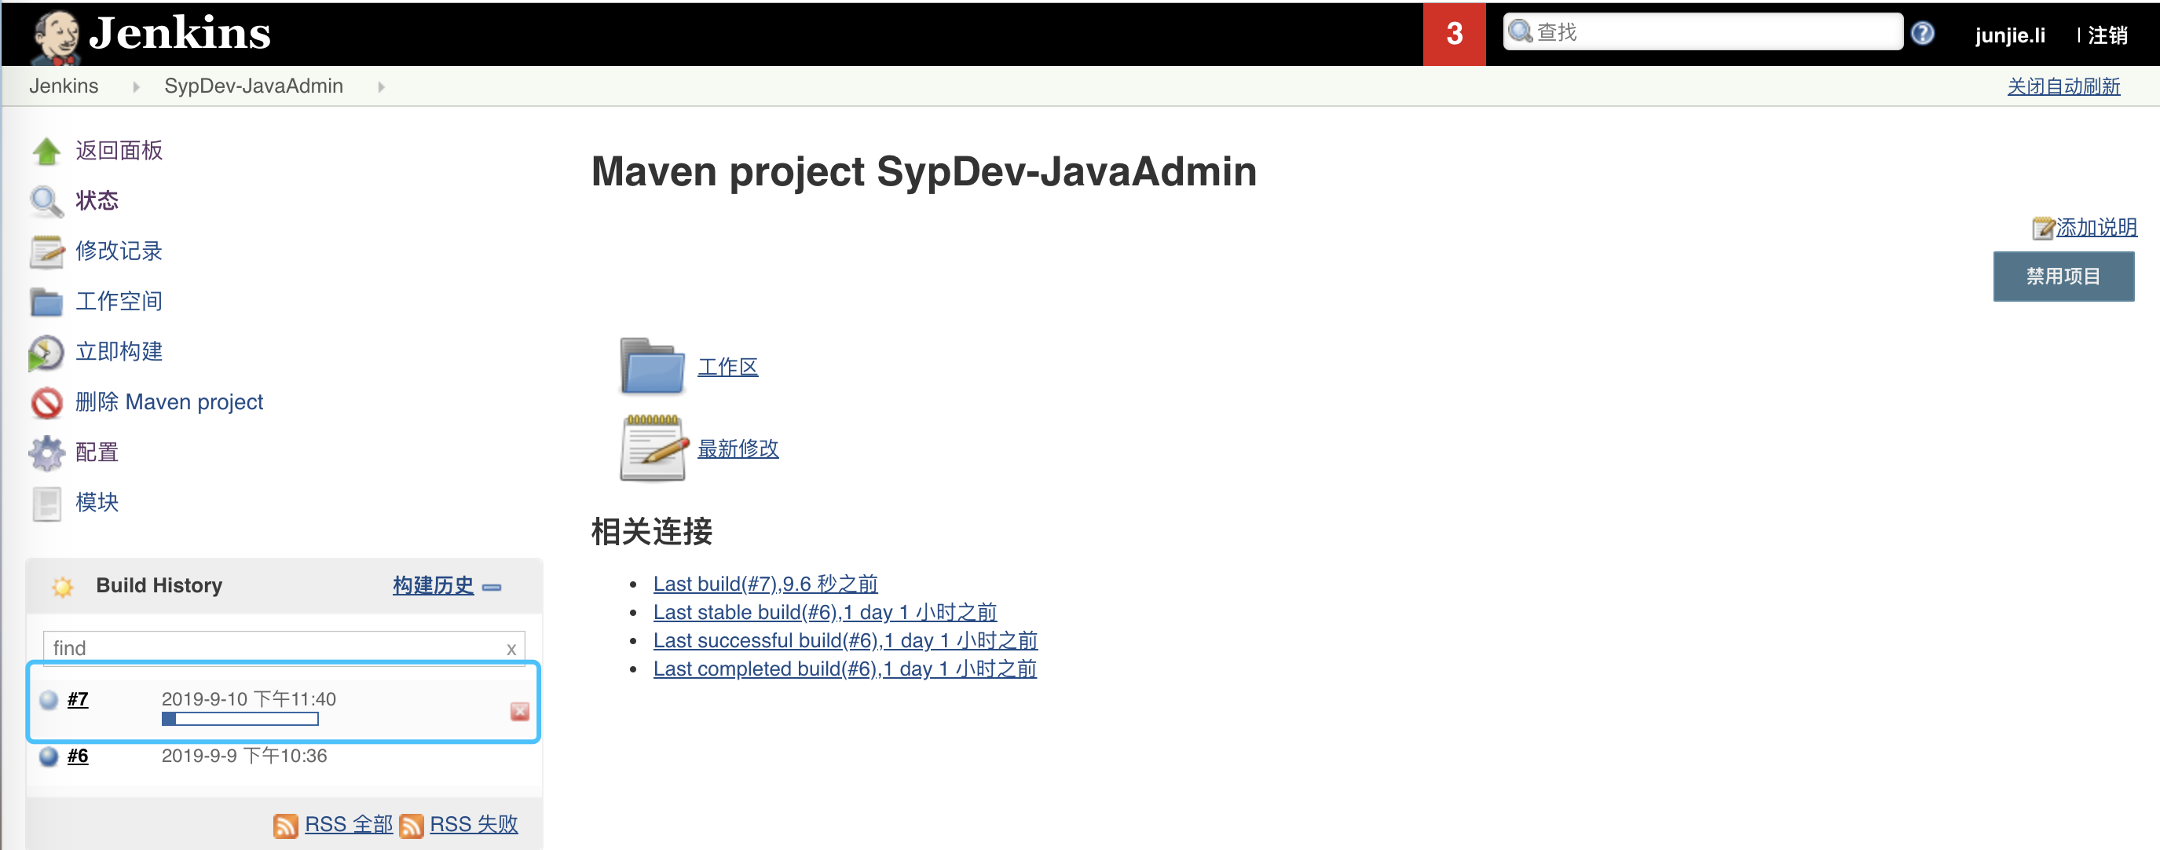This screenshot has width=2160, height=850.
Task: Open Last completed build(#6) link
Action: [845, 670]
